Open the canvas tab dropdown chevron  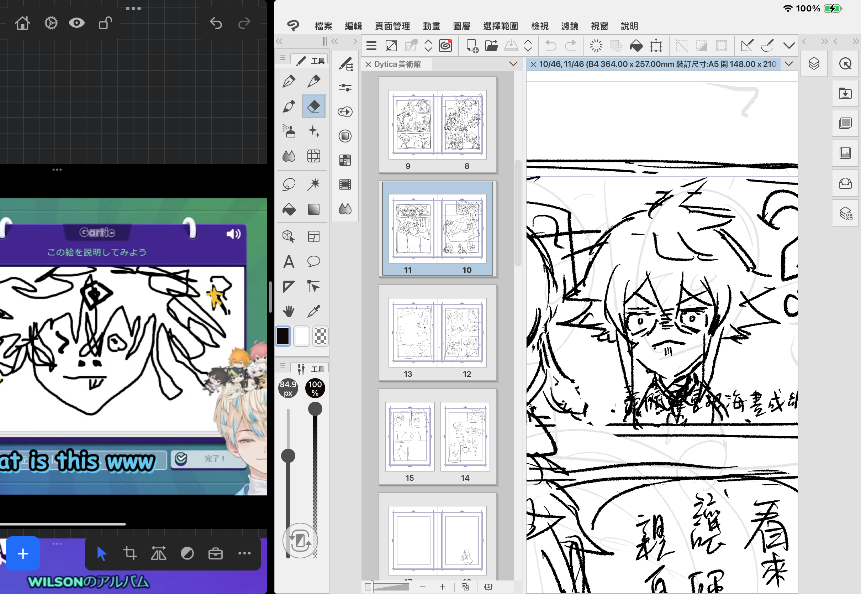(x=788, y=64)
